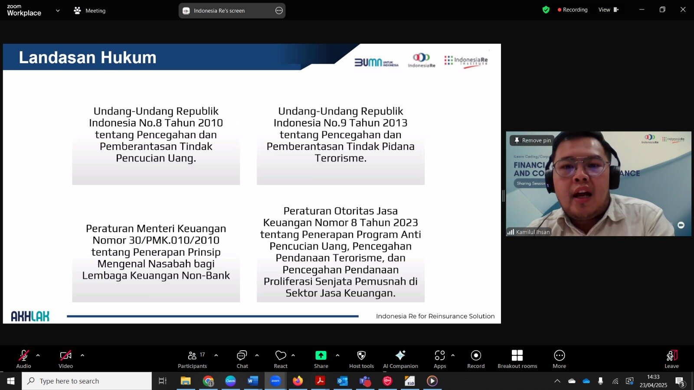Leave the meeting

671,359
